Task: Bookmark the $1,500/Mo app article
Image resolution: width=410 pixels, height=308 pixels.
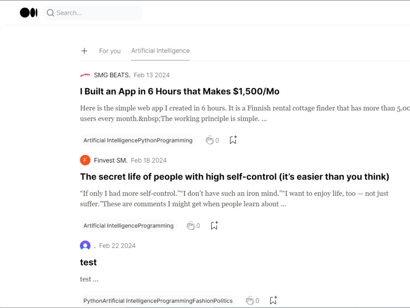Action: [233, 140]
